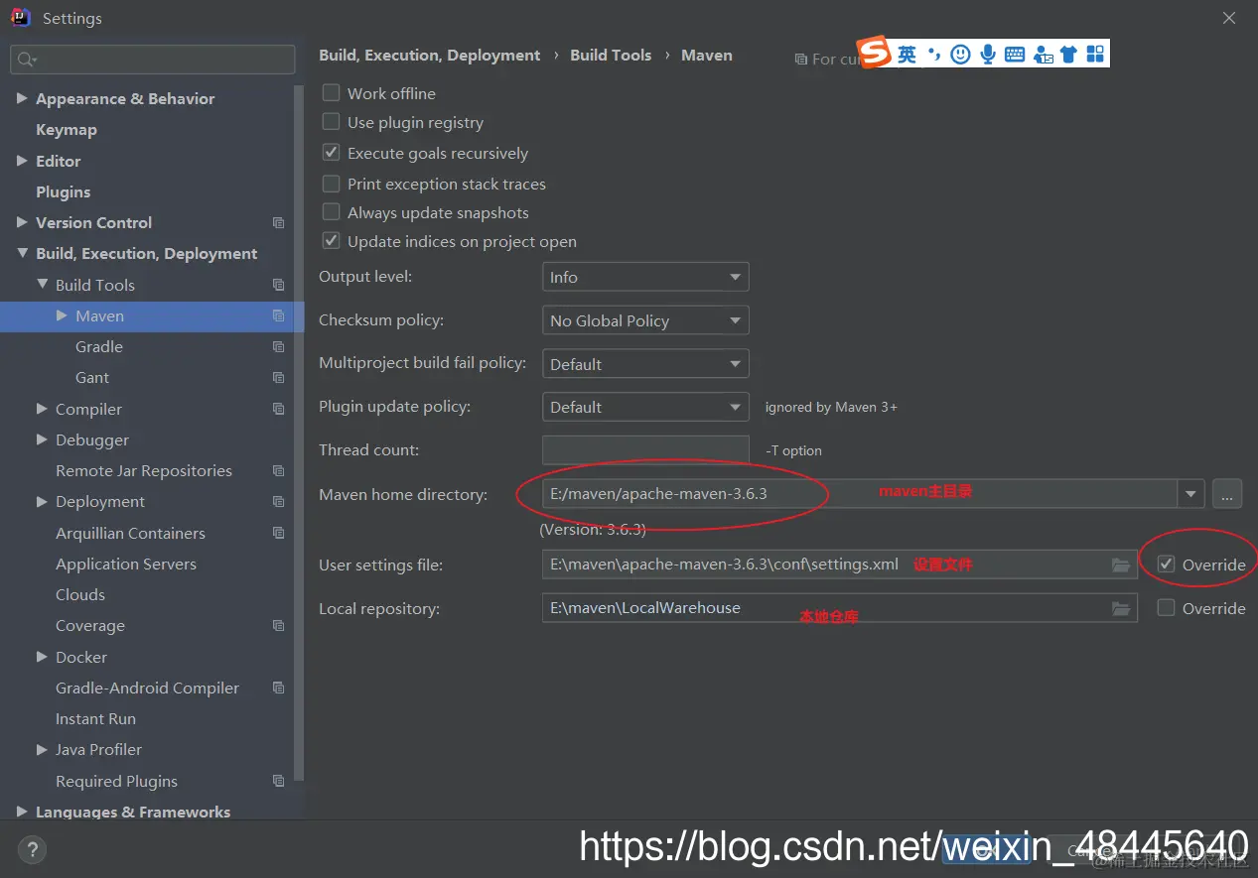Viewport: 1258px width, 878px height.
Task: Click Sogou skin shirt icon
Action: [x=1068, y=55]
